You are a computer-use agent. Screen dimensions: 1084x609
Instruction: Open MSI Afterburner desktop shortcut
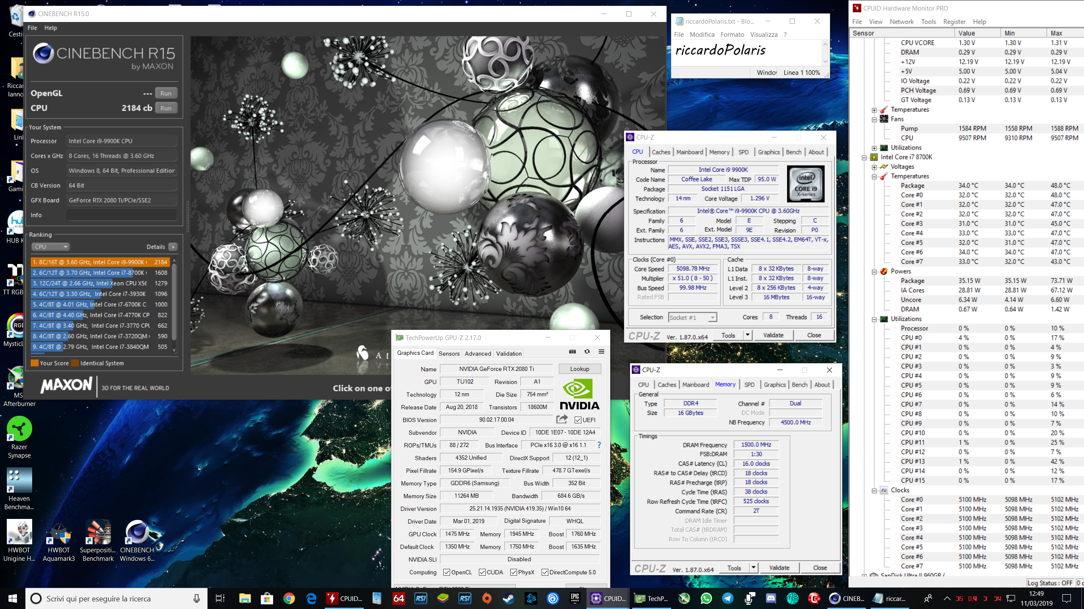coord(19,387)
